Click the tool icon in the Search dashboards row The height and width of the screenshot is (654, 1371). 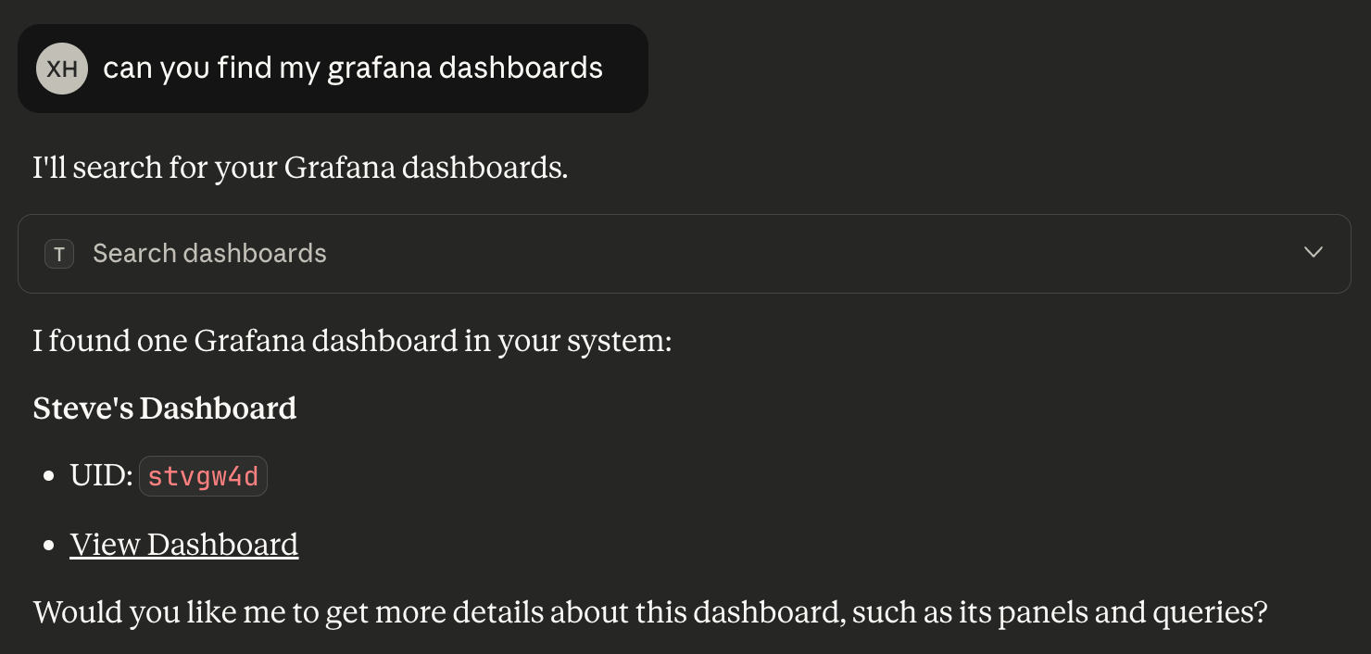click(58, 253)
